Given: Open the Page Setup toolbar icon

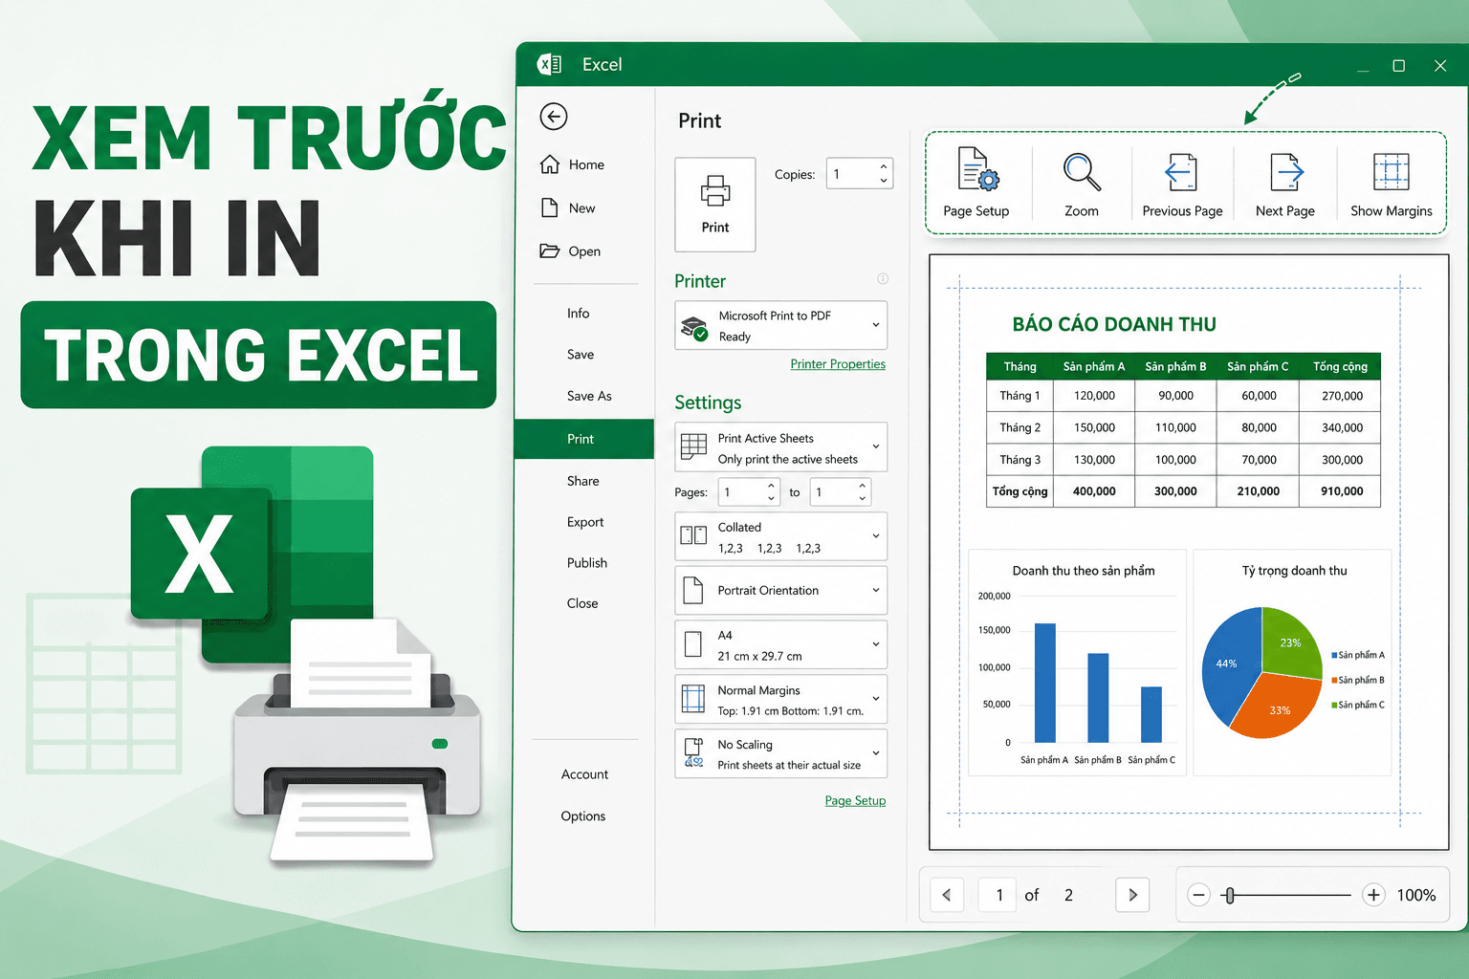Looking at the screenshot, I should tap(977, 171).
